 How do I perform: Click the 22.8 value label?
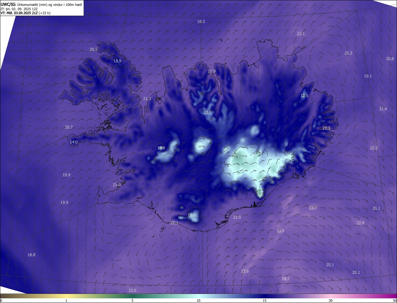[360, 223]
